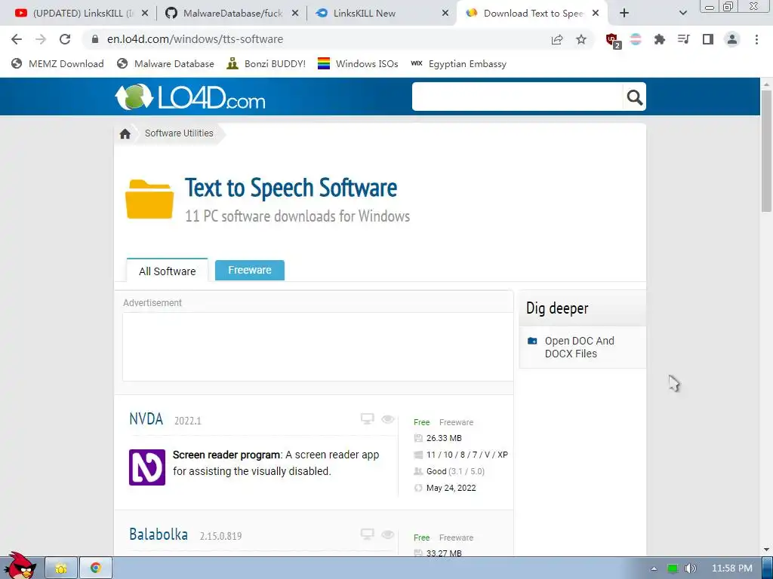Open Chrome three-dot menu
This screenshot has width=773, height=579.
pyautogui.click(x=756, y=39)
